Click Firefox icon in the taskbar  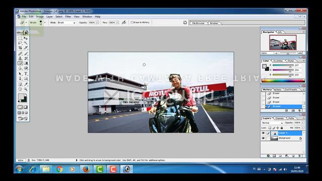point(86,169)
